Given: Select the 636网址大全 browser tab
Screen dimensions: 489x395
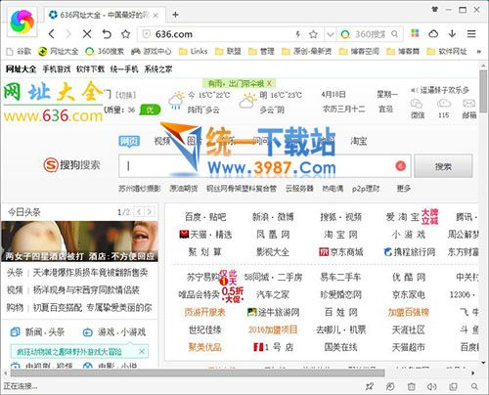Looking at the screenshot, I should (x=104, y=15).
